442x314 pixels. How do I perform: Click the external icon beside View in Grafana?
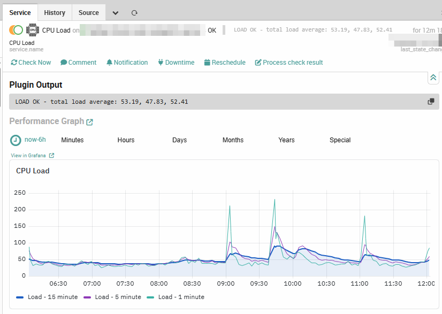point(51,156)
